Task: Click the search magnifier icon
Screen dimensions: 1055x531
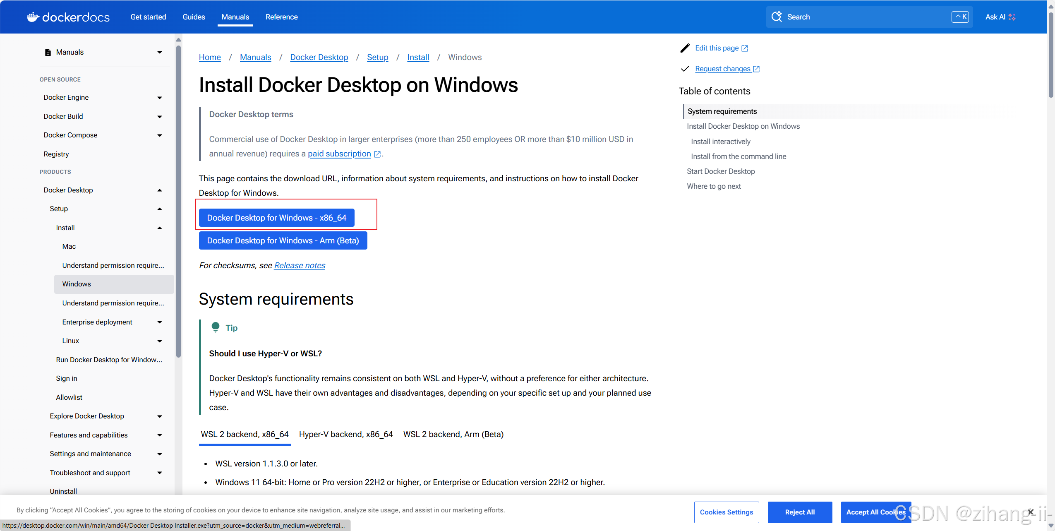Action: [777, 17]
